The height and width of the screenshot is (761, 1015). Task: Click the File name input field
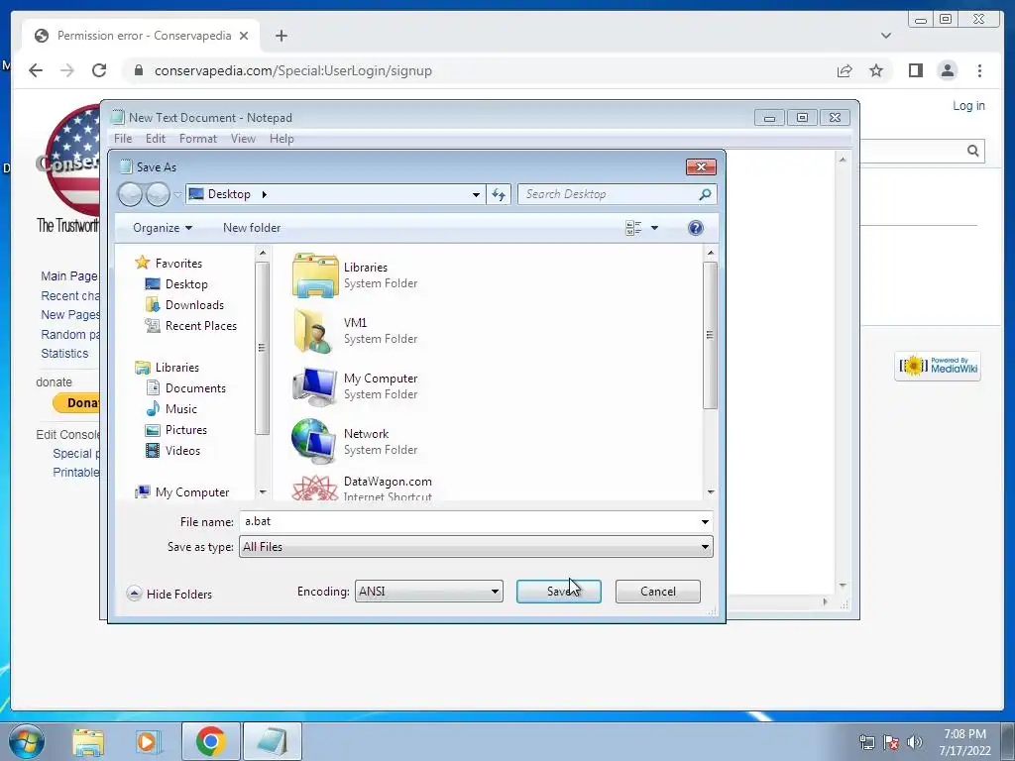469,521
